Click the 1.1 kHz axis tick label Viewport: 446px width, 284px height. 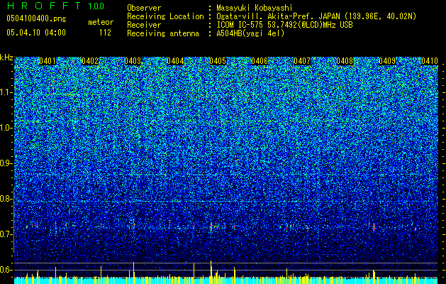(x=6, y=92)
